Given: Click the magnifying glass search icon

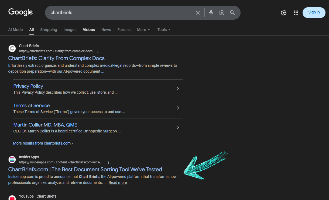Looking at the screenshot, I should [x=232, y=13].
